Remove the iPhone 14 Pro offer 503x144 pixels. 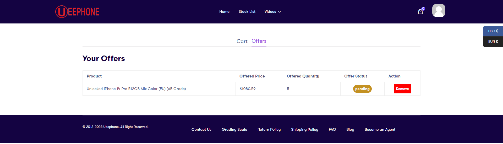coord(402,89)
